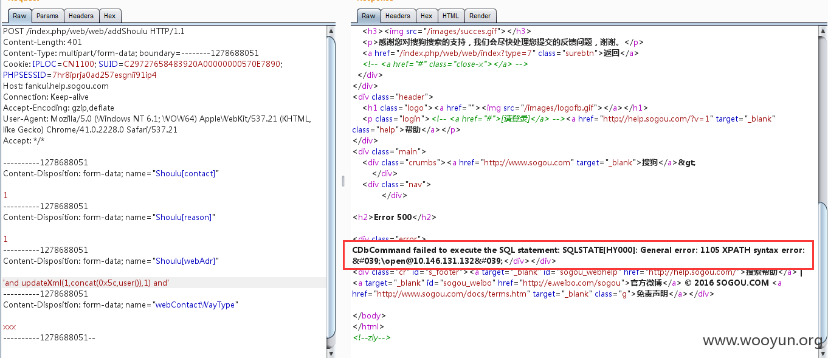Click the crumbs div with www.sogou.com link
This screenshot has height=358, width=828.
click(x=529, y=162)
